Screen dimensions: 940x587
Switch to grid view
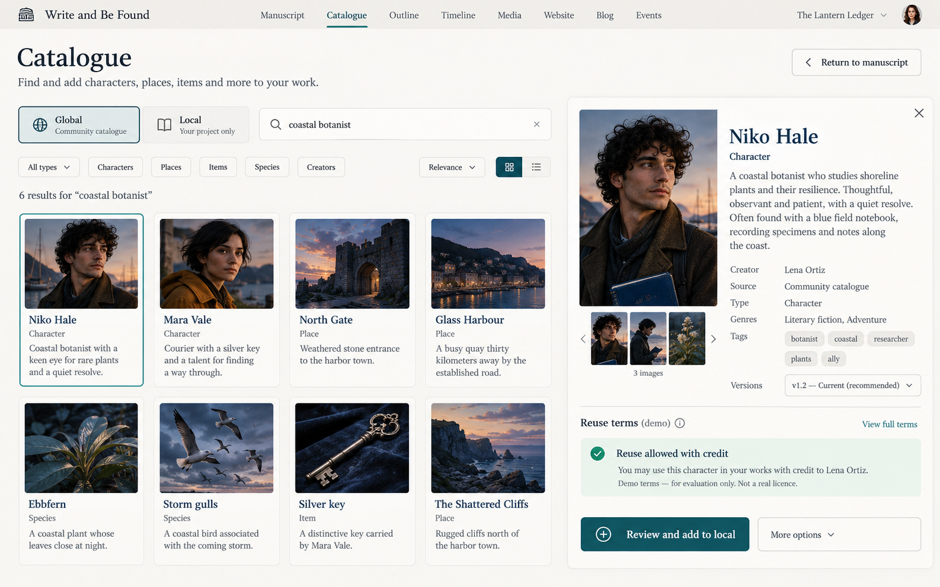point(509,167)
